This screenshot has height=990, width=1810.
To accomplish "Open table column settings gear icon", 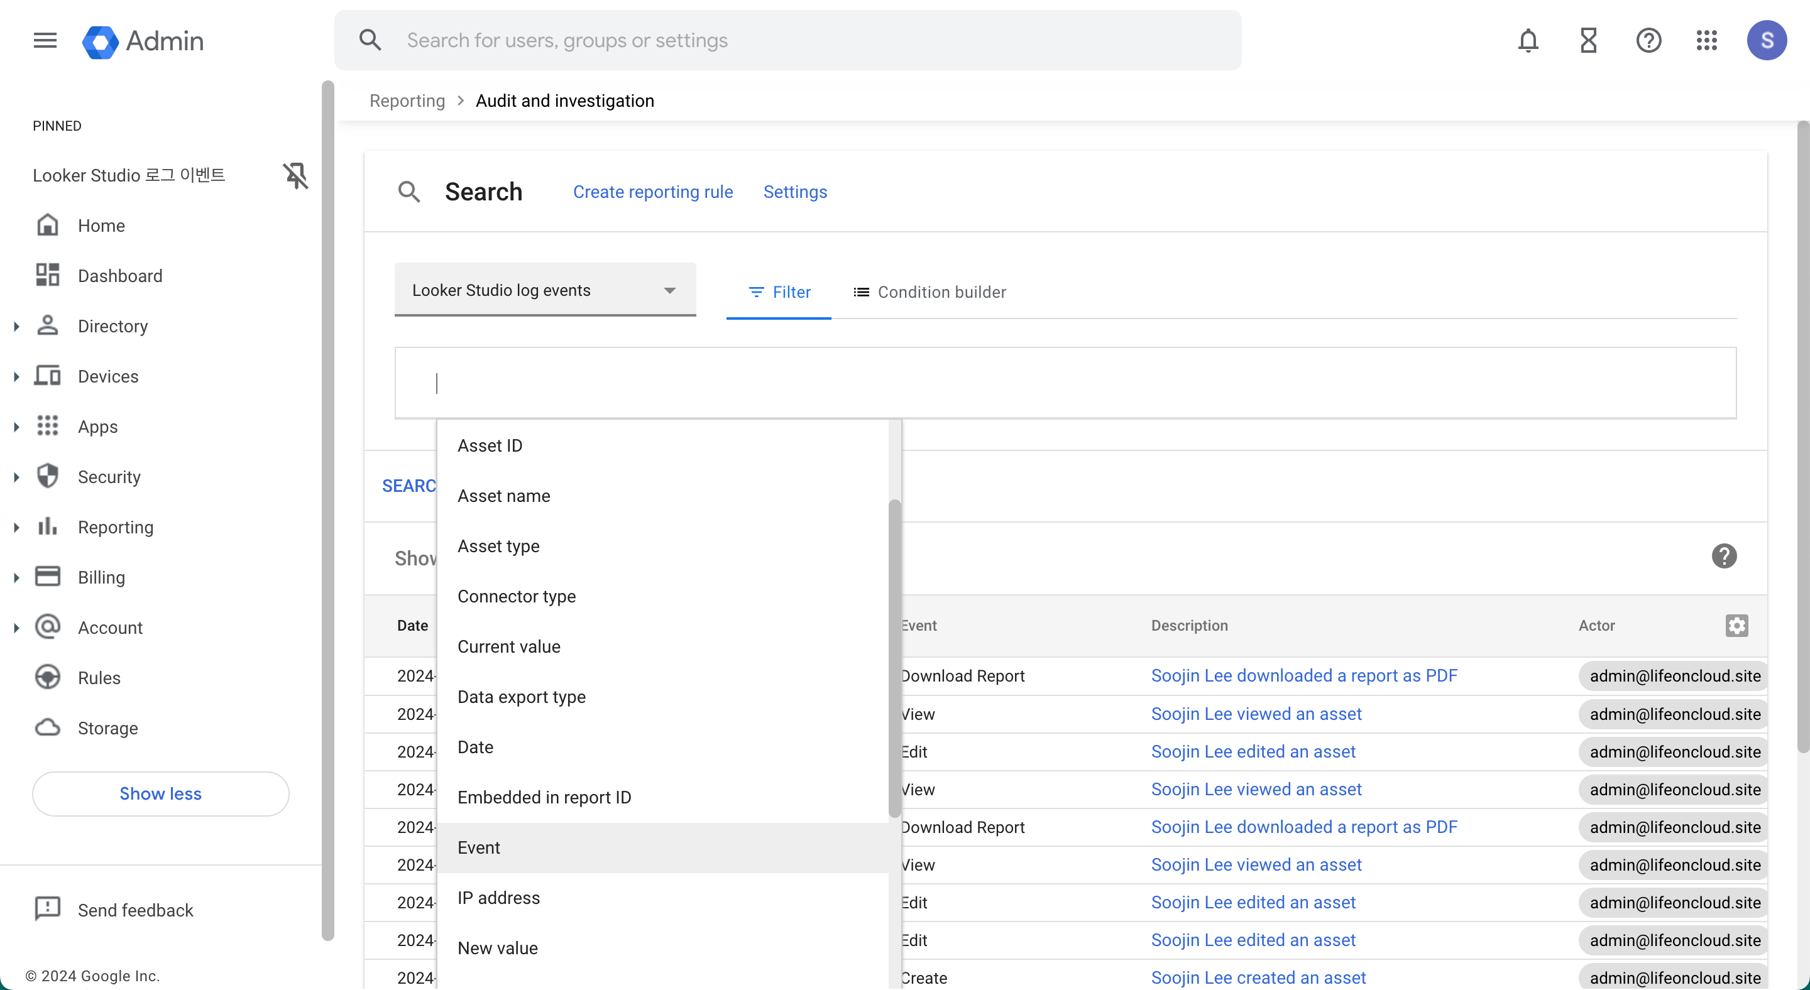I will [1736, 626].
